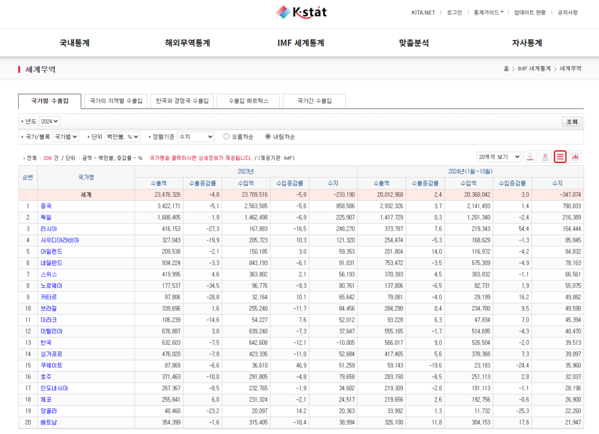This screenshot has height=434, width=599.
Task: Open the 국가/블록 국가별 dropdown
Action: tap(66, 137)
